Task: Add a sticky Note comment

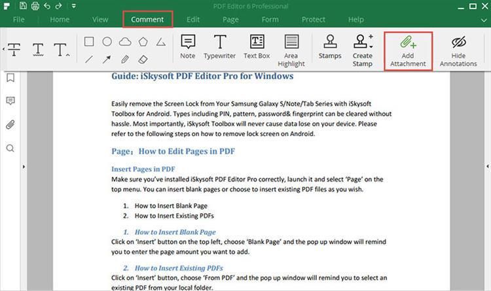Action: [x=188, y=47]
